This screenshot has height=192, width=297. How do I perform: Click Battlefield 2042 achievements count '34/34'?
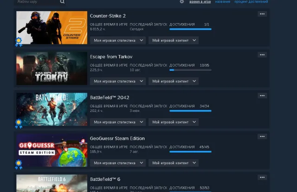click(x=204, y=106)
